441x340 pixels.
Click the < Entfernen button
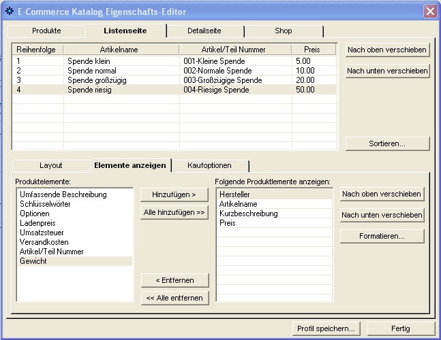[174, 280]
